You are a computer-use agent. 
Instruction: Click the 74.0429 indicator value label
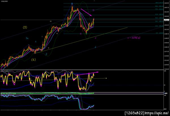point(6,71)
